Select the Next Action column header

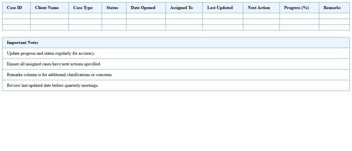click(x=261, y=8)
